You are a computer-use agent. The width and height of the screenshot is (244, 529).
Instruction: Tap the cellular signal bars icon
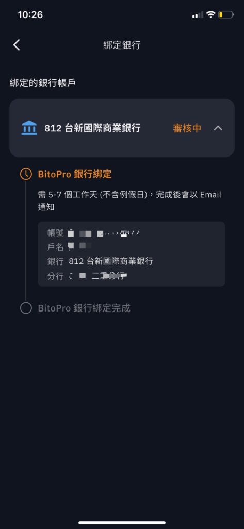pyautogui.click(x=198, y=14)
